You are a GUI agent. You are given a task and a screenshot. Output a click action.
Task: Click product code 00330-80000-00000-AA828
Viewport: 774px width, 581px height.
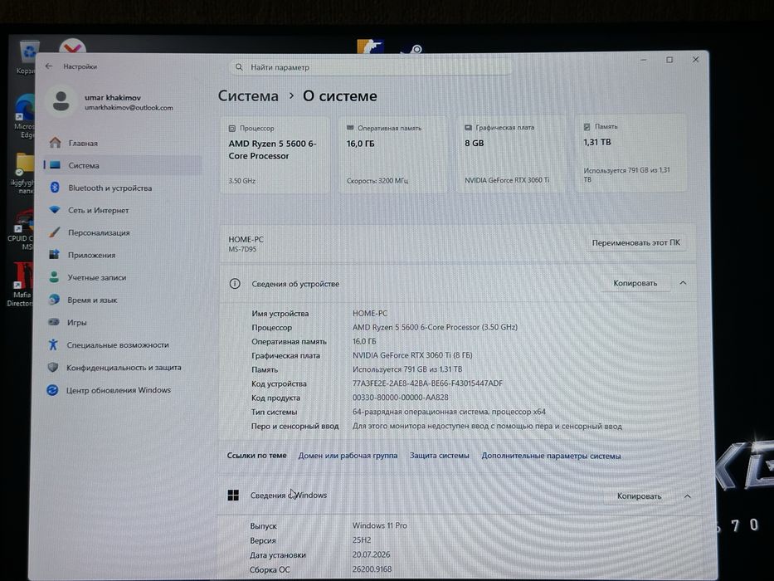point(401,398)
